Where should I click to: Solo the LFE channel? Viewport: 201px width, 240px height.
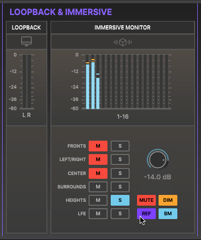tap(120, 214)
